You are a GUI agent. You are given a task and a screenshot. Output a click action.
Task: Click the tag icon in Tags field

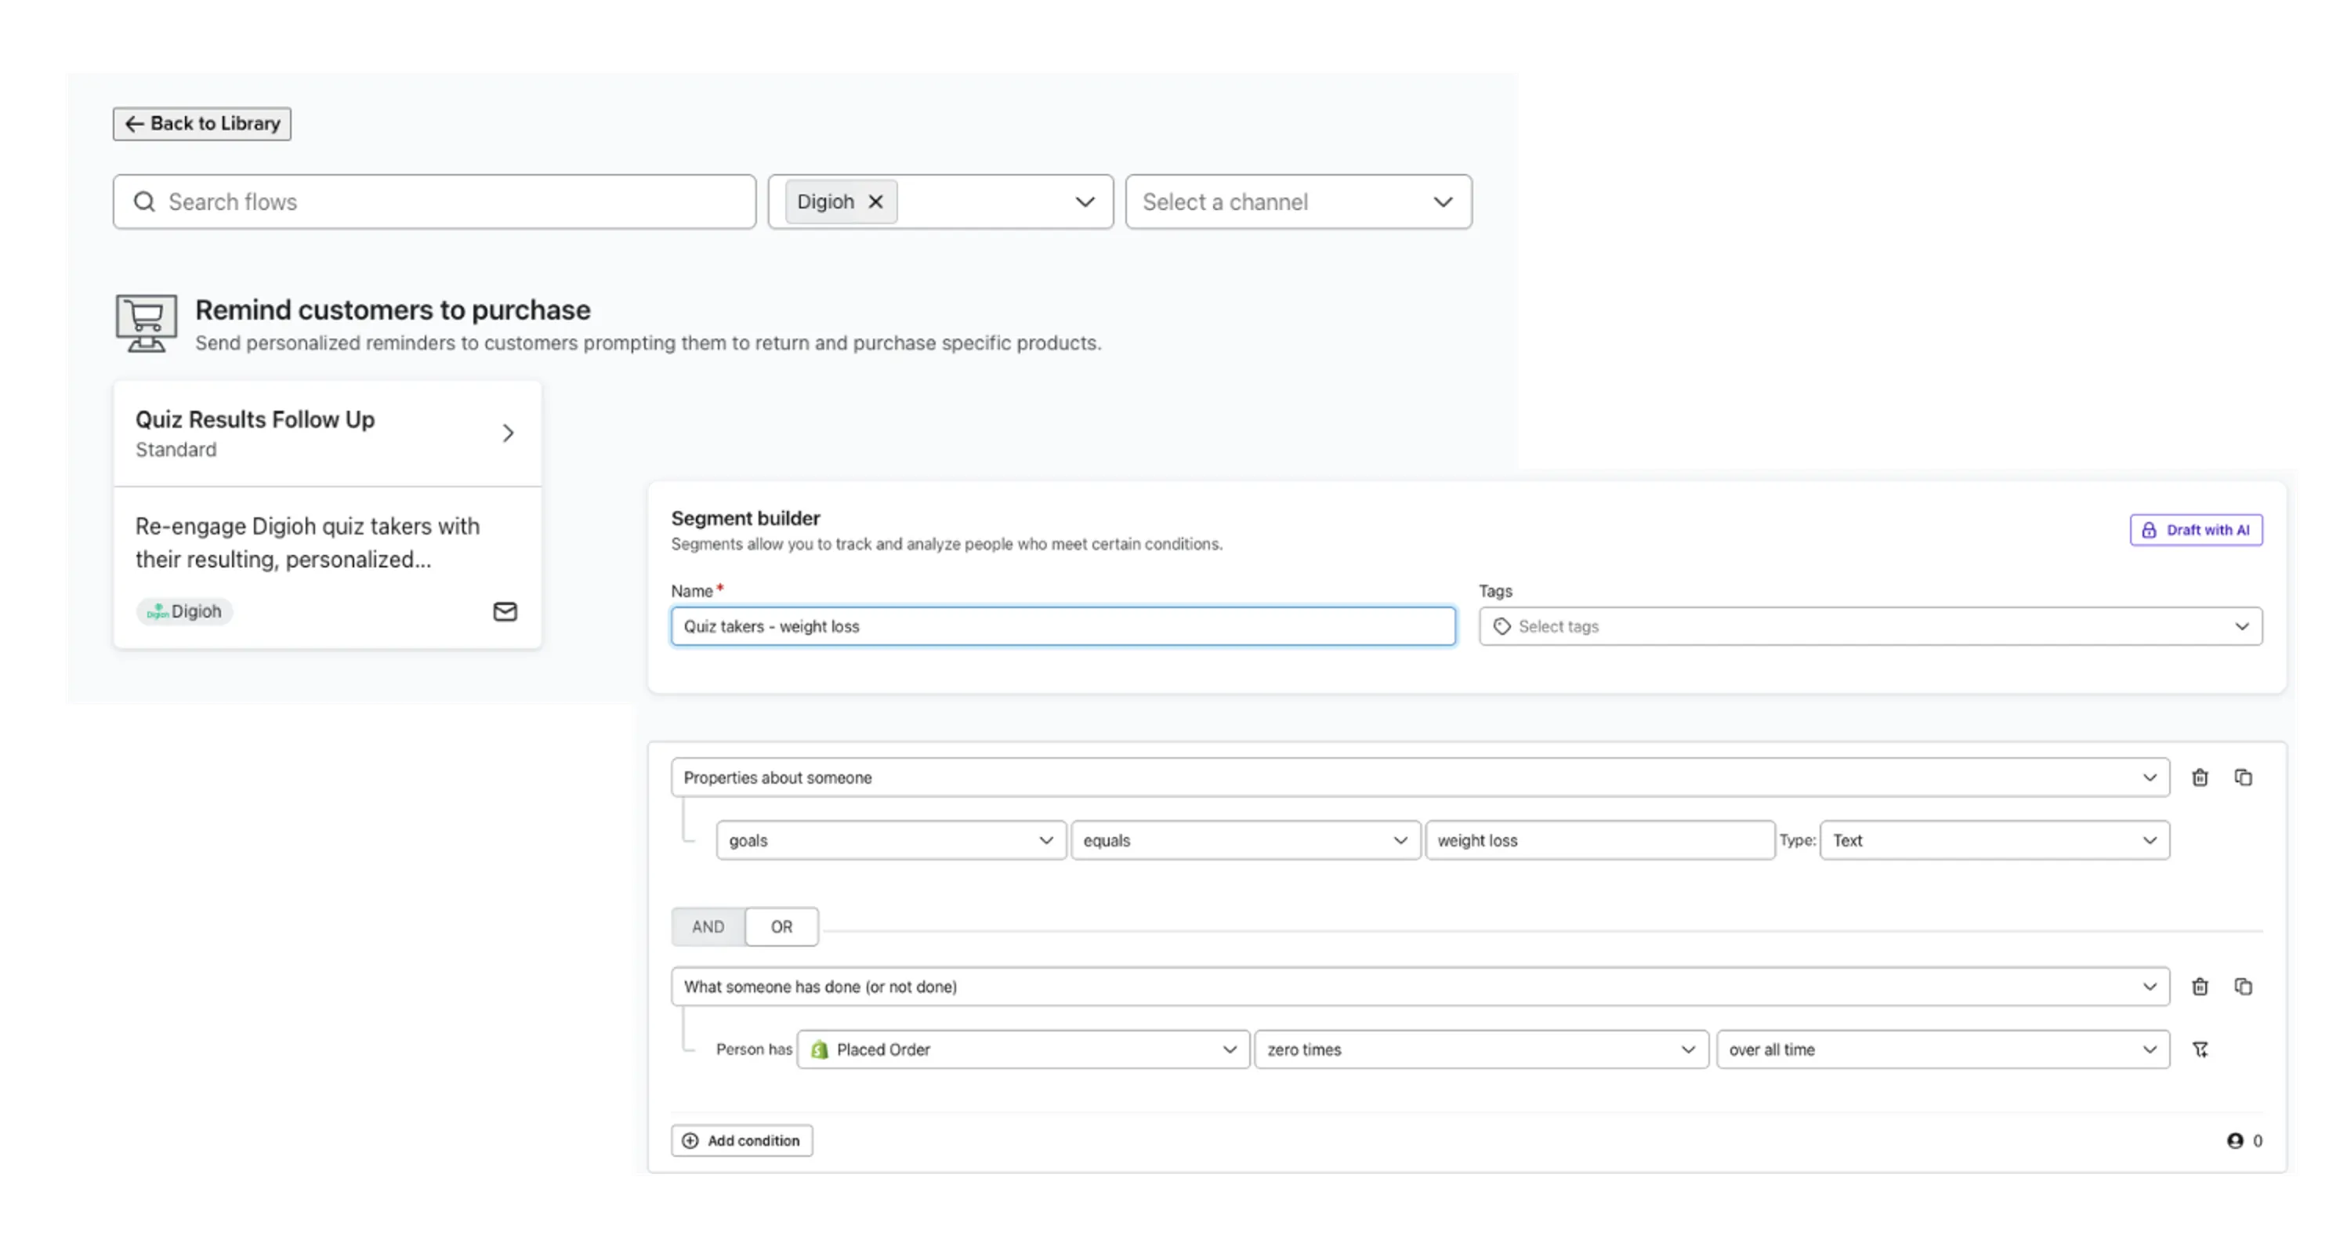tap(1502, 626)
